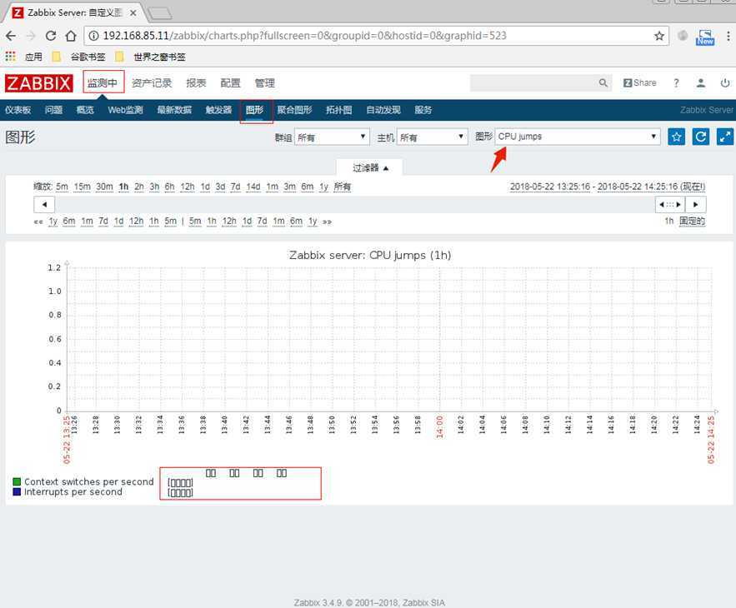This screenshot has width=736, height=608.
Task: Go to 拓扑图 submenu
Action: 339,110
